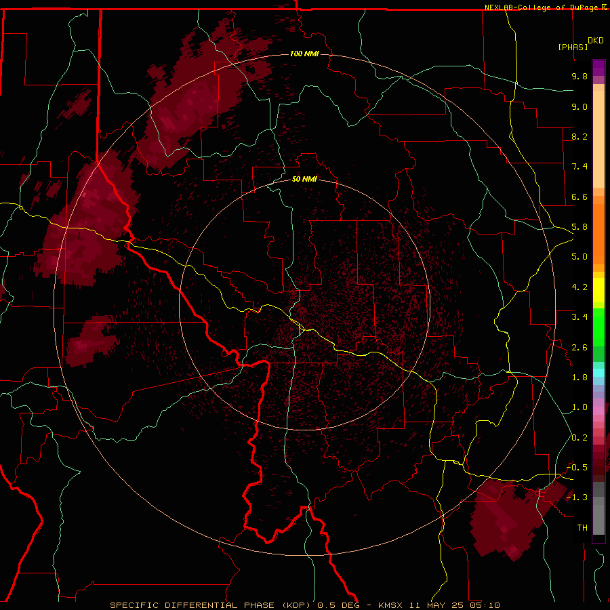
Task: Select the 2.6 scale label
Action: [579, 348]
